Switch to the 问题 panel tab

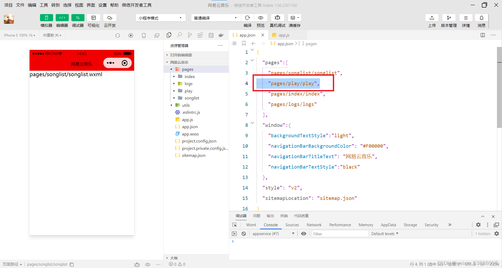point(256,216)
